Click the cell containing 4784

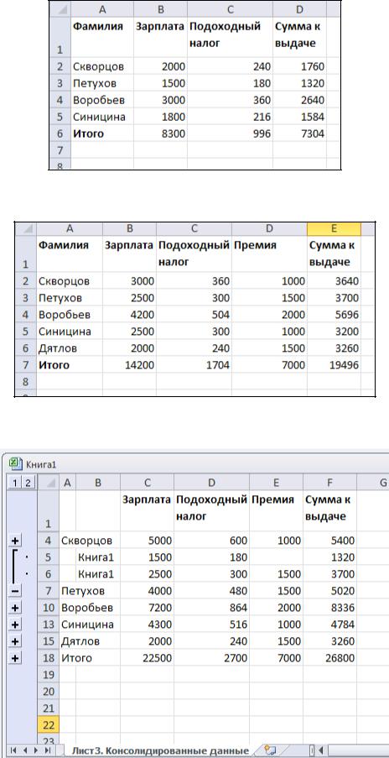[x=330, y=624]
